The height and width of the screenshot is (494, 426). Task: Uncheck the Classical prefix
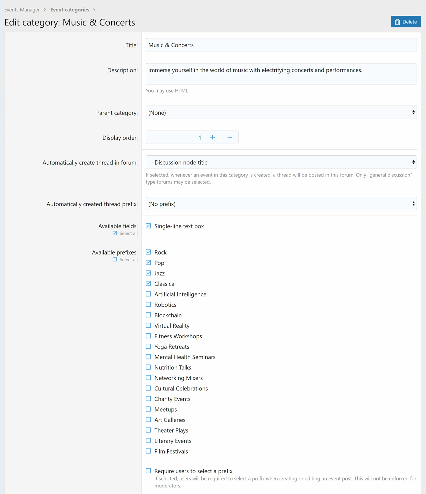(148, 283)
